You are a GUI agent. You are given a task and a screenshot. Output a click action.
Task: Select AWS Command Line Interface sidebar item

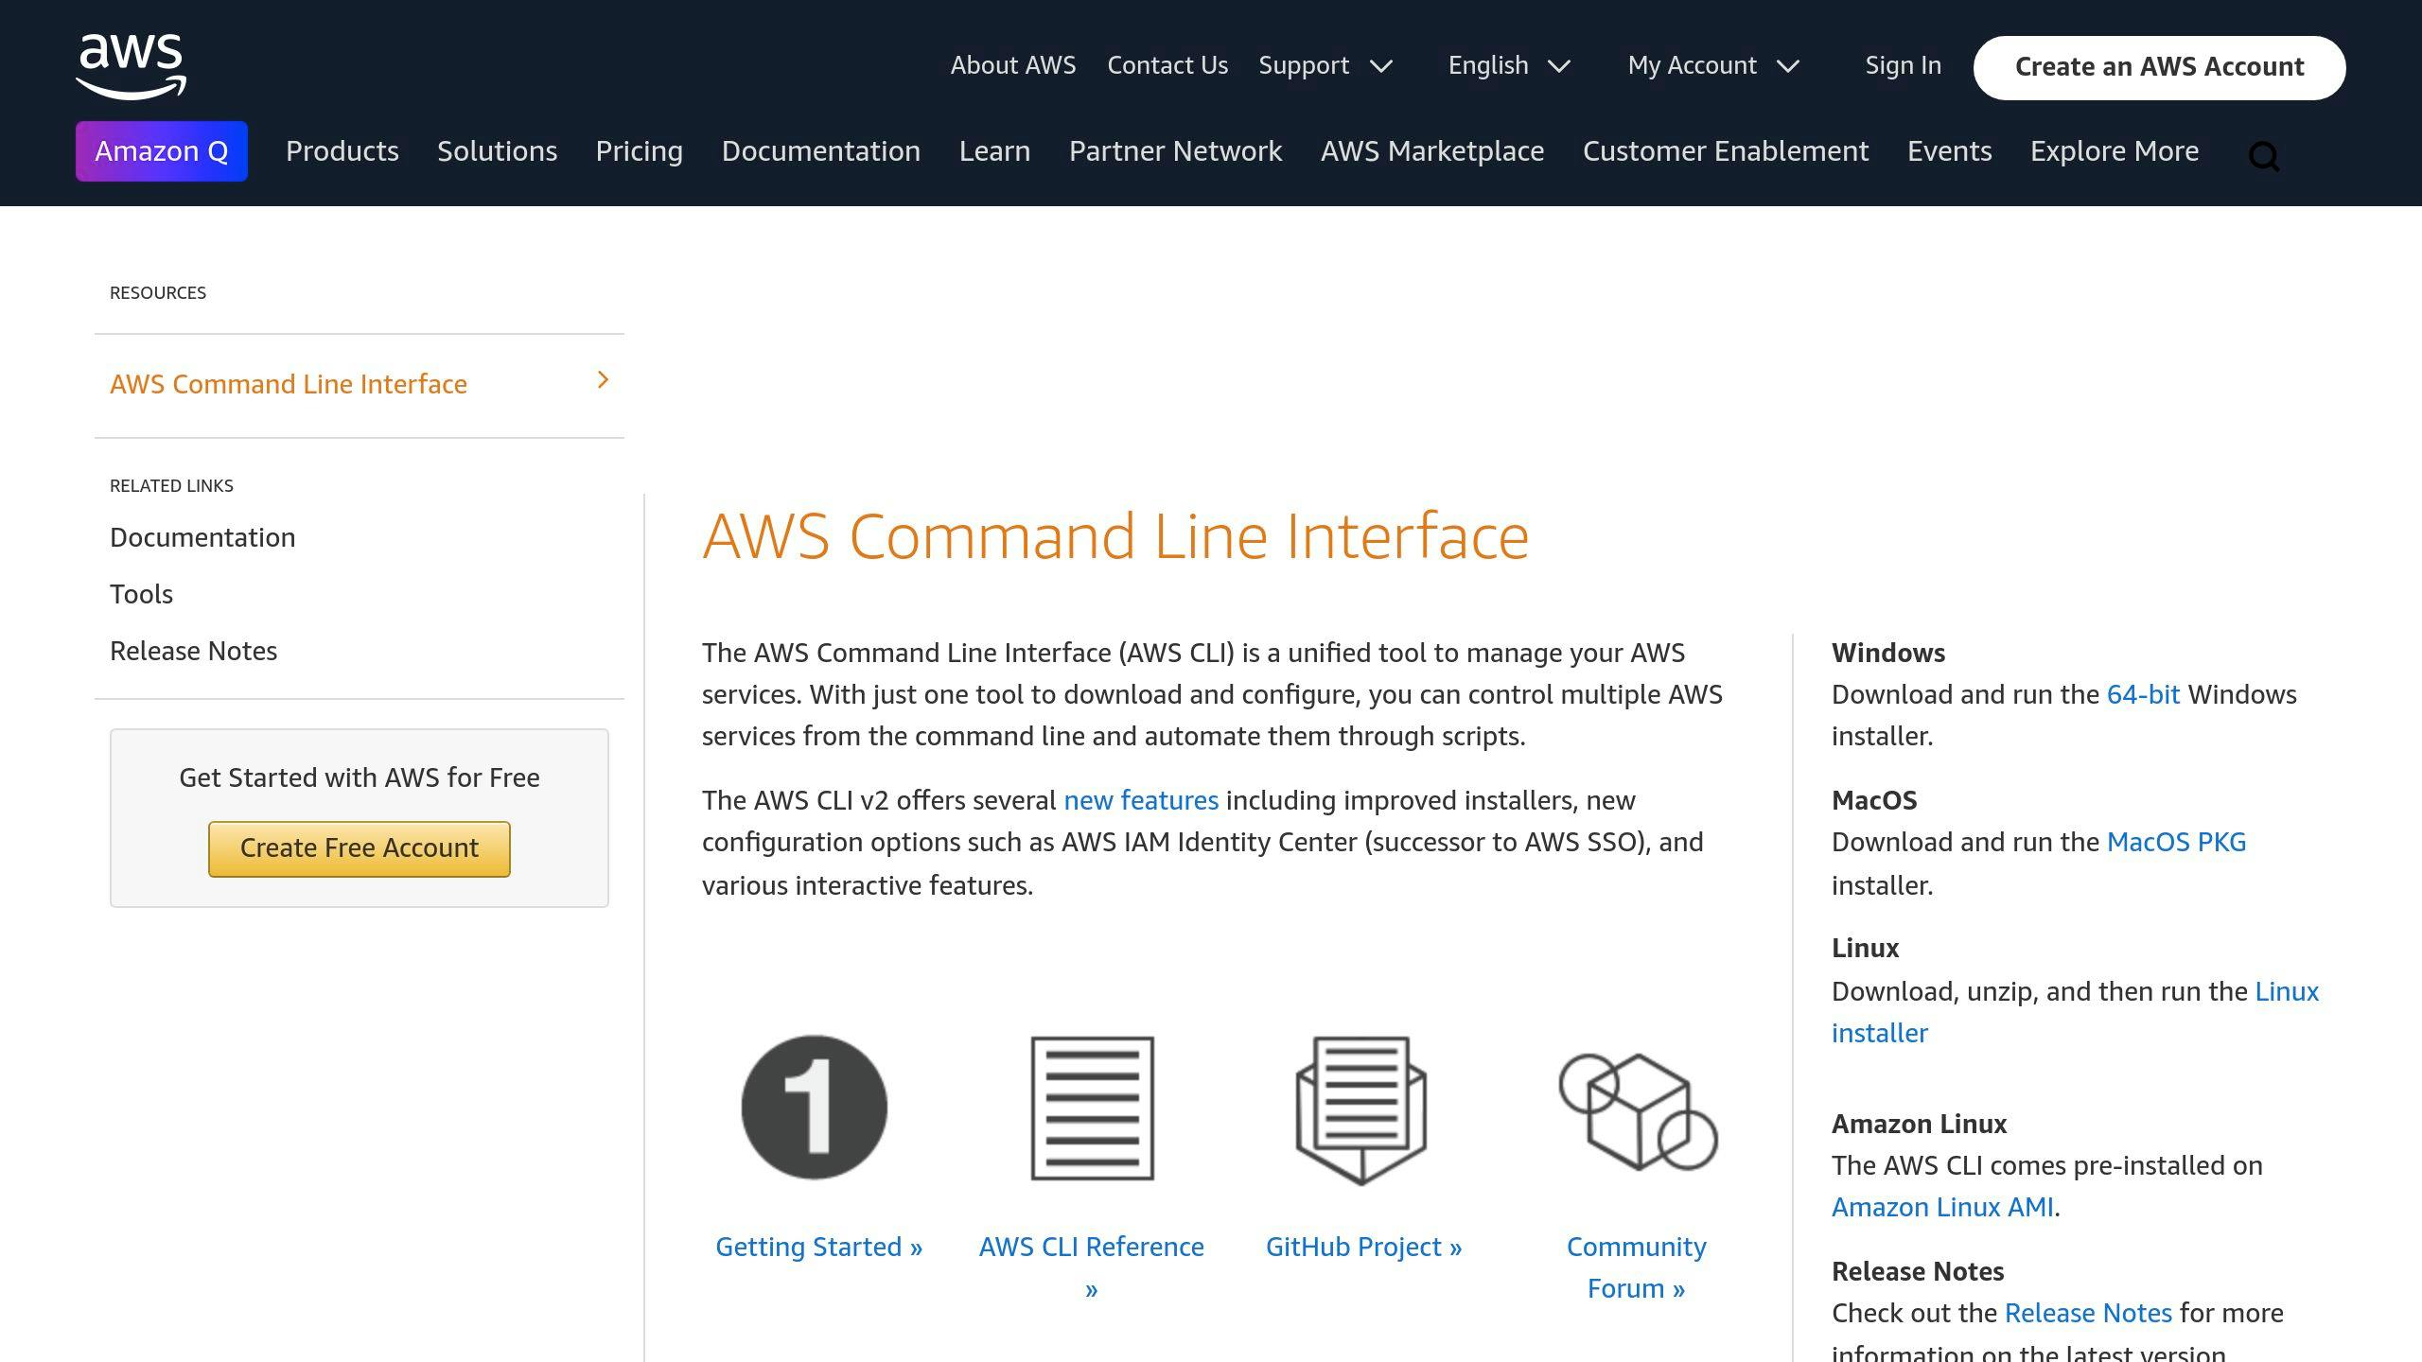click(x=360, y=385)
